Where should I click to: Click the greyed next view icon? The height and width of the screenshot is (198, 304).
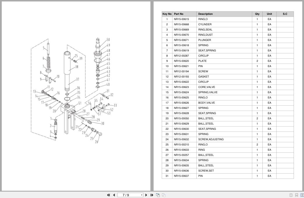(x=163, y=195)
